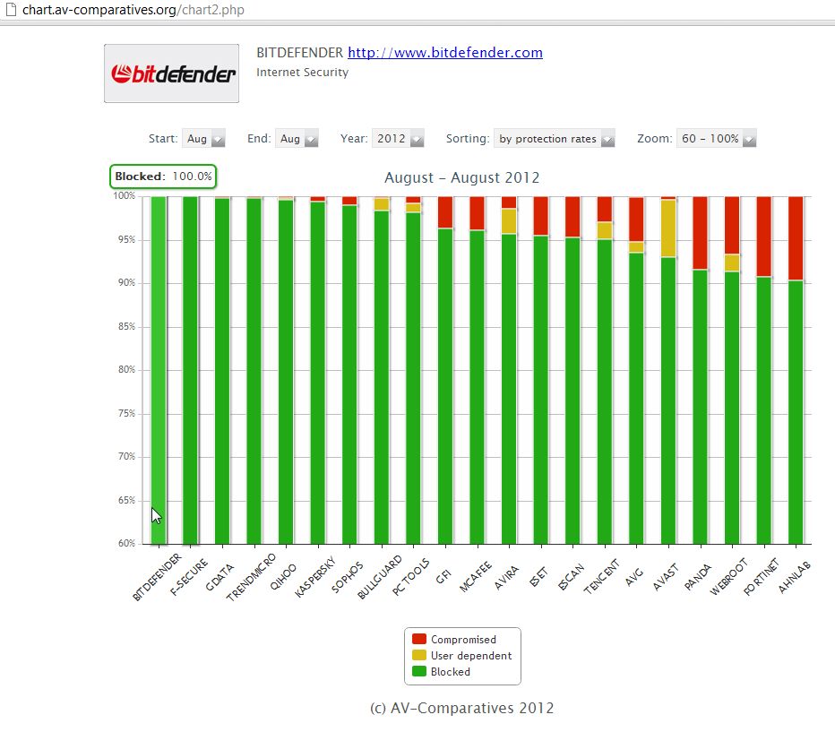Click the (c) AV-Comparatives 2012 footer

click(x=461, y=708)
